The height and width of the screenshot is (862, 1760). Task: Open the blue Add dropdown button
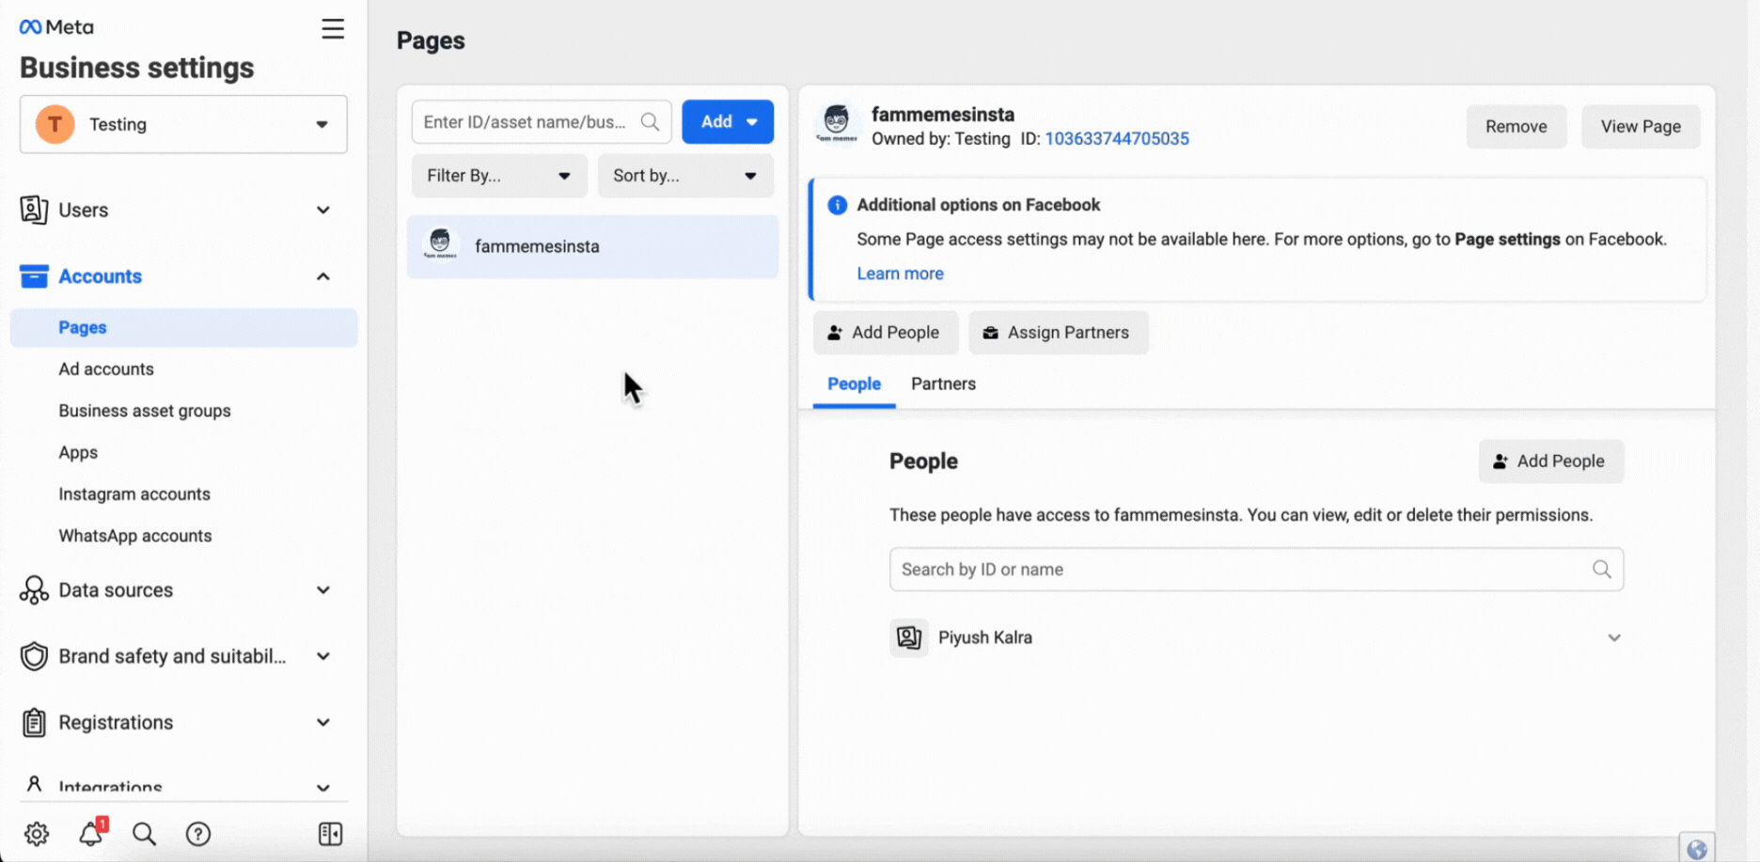[x=728, y=122]
